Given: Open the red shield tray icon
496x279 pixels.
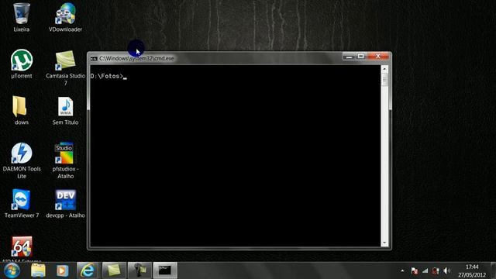Looking at the screenshot, I should [436, 270].
